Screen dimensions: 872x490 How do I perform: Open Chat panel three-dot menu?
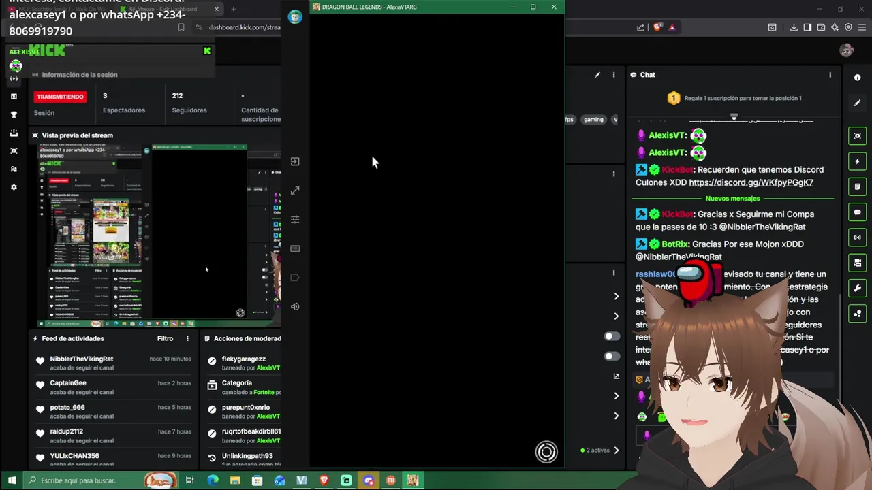pos(830,75)
